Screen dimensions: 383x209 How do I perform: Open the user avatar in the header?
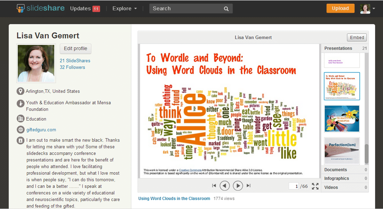click(x=365, y=9)
